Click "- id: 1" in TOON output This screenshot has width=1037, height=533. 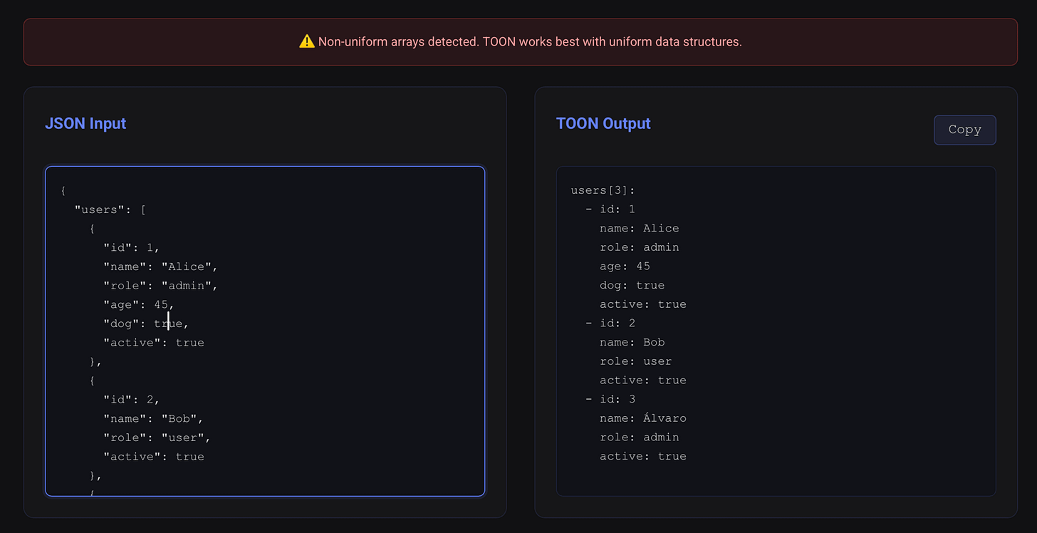click(610, 209)
